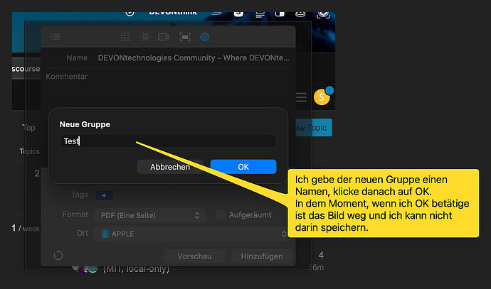491x289 pixels.
Task: Click the group name field containing Test
Action: tap(168, 141)
